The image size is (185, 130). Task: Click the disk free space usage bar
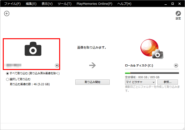pos(152,73)
